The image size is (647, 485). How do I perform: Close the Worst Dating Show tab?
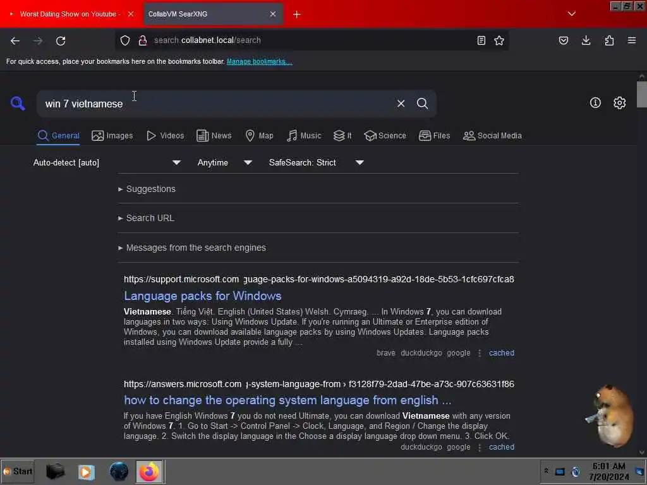pyautogui.click(x=130, y=14)
